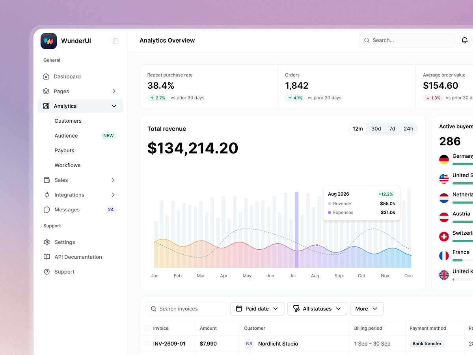Open Workflows in sidebar

pos(68,165)
